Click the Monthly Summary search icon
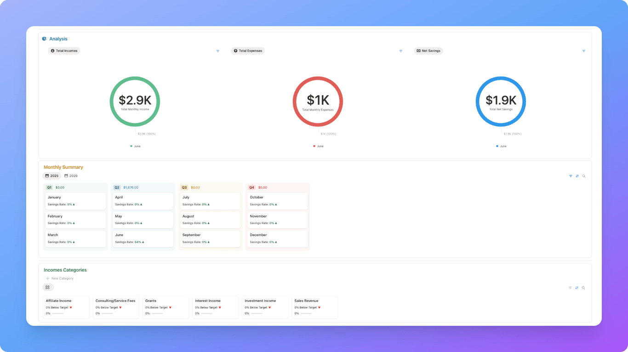This screenshot has height=352, width=628. [584, 176]
